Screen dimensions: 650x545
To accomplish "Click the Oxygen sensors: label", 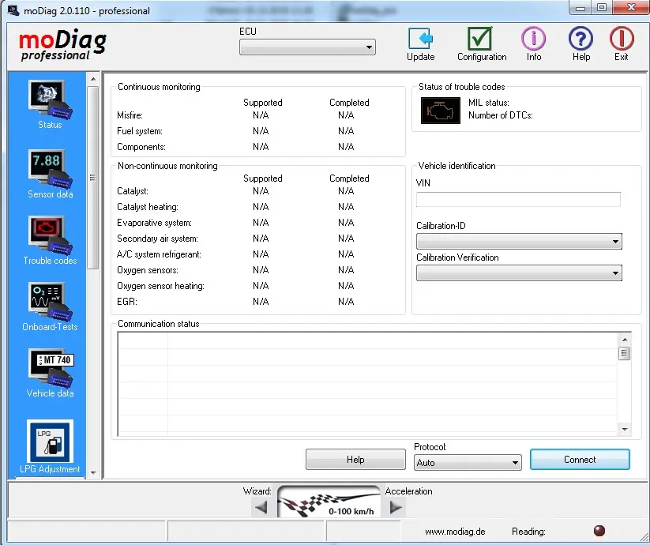I will (x=147, y=270).
